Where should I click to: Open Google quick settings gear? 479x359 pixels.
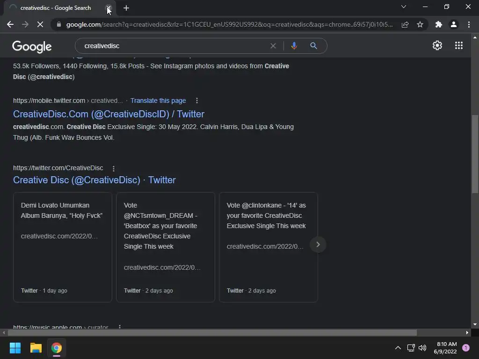click(x=437, y=45)
